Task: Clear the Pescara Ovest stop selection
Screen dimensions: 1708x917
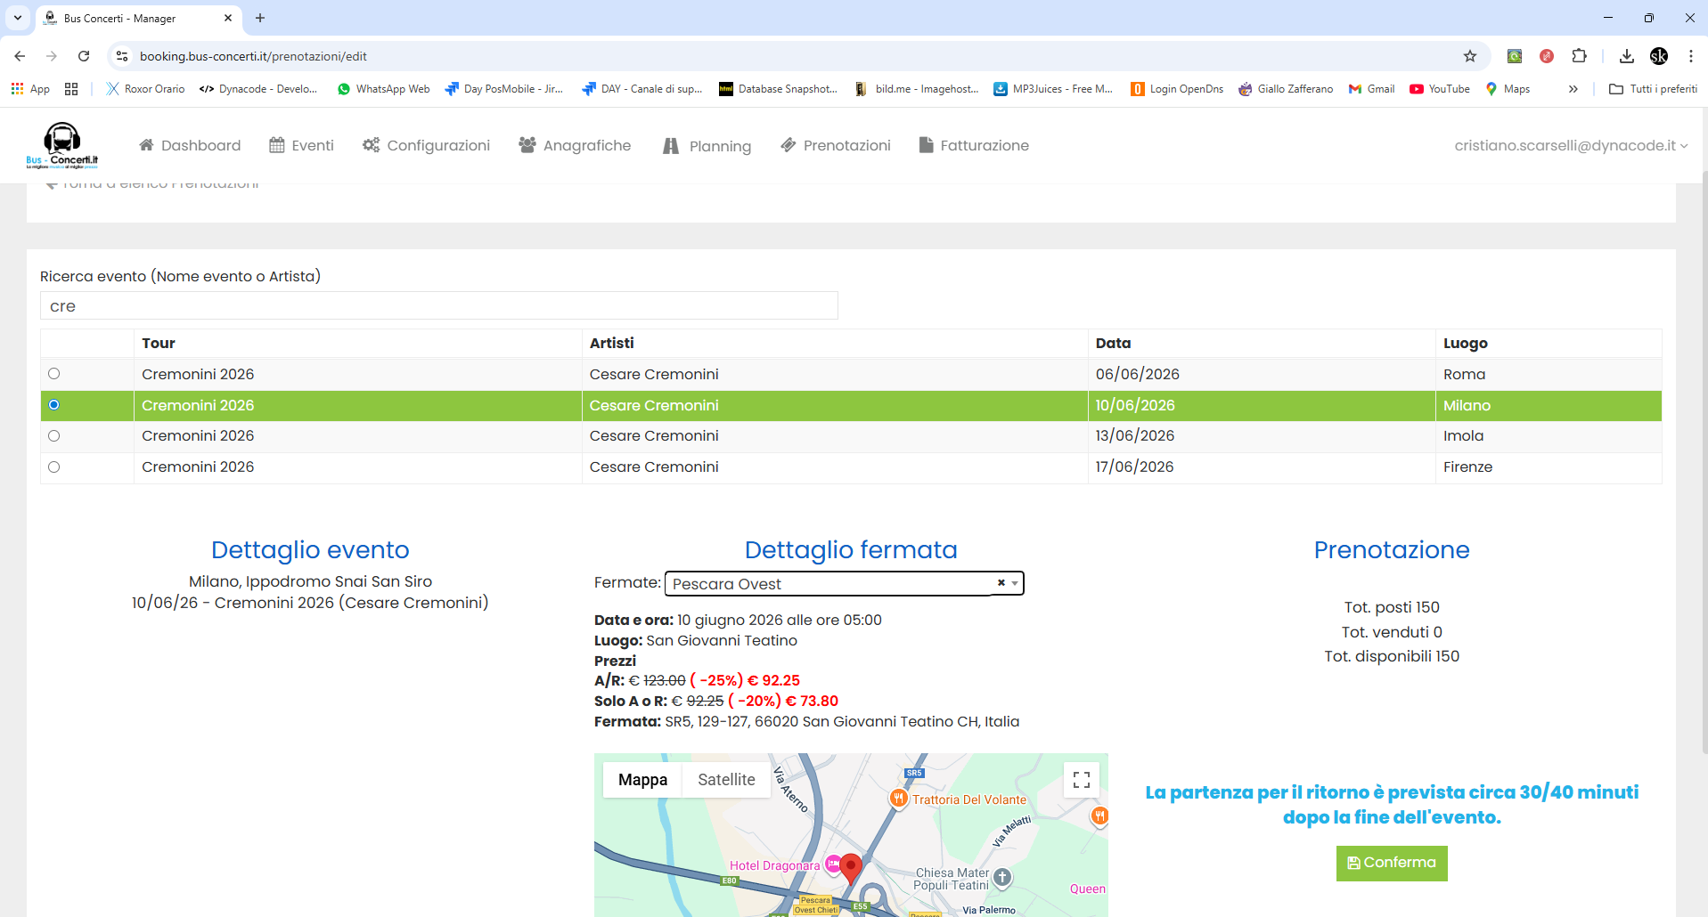Action: [x=1001, y=583]
